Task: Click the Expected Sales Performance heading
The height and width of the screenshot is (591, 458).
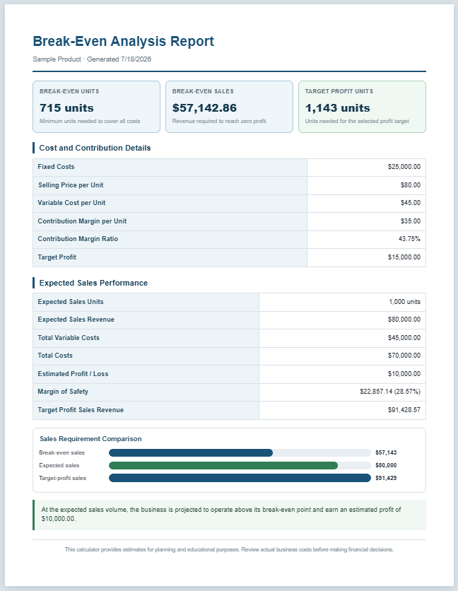Action: [93, 283]
